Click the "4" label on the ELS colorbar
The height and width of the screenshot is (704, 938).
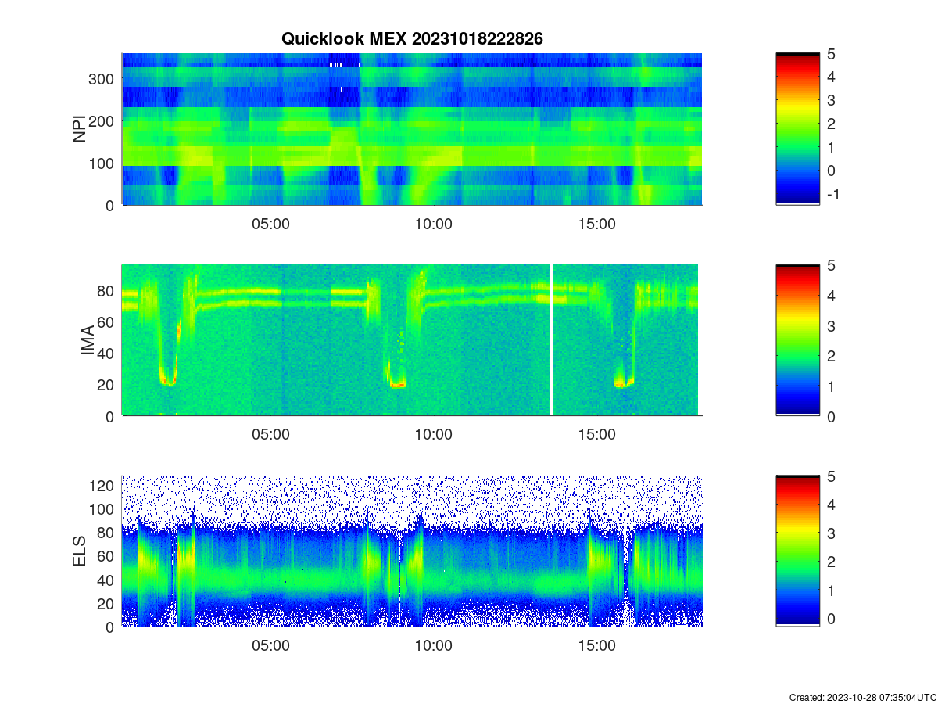[831, 505]
